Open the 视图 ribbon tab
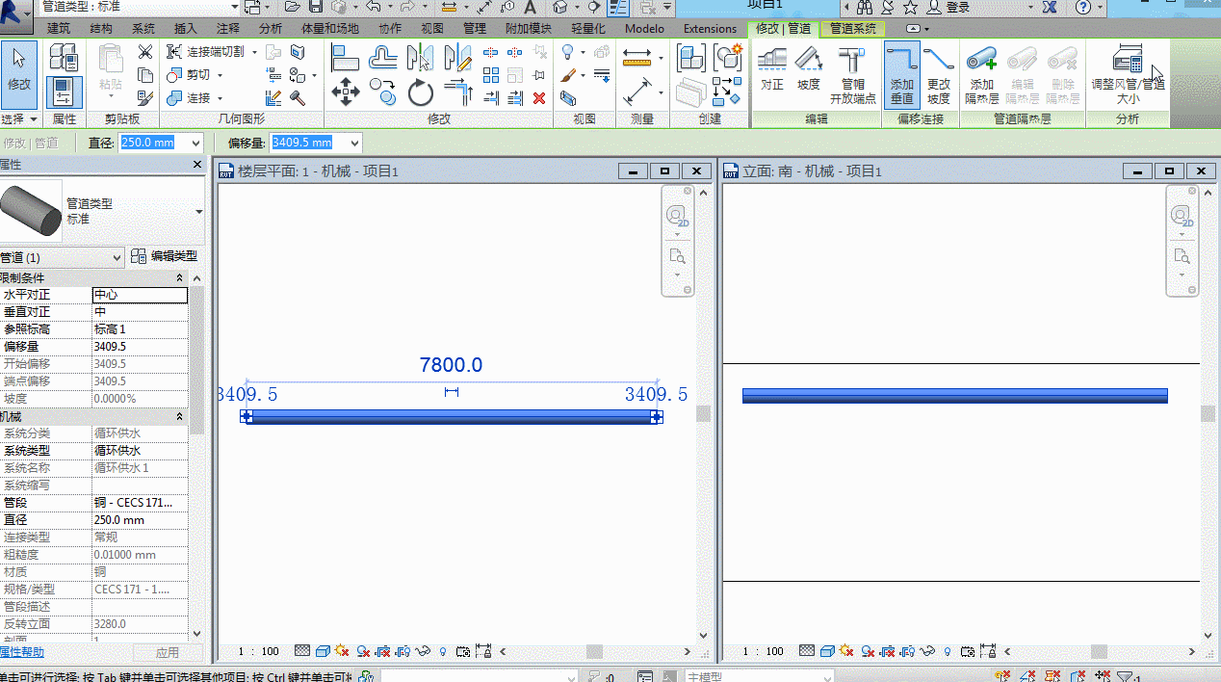The height and width of the screenshot is (682, 1221). tap(432, 28)
